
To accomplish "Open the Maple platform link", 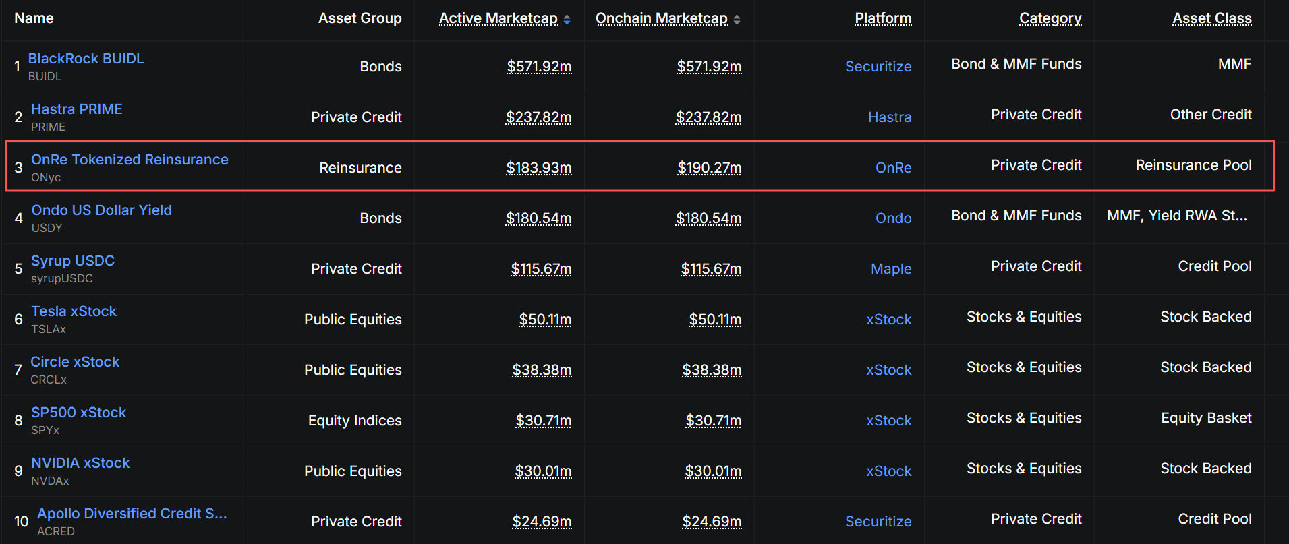I will pyautogui.click(x=891, y=269).
